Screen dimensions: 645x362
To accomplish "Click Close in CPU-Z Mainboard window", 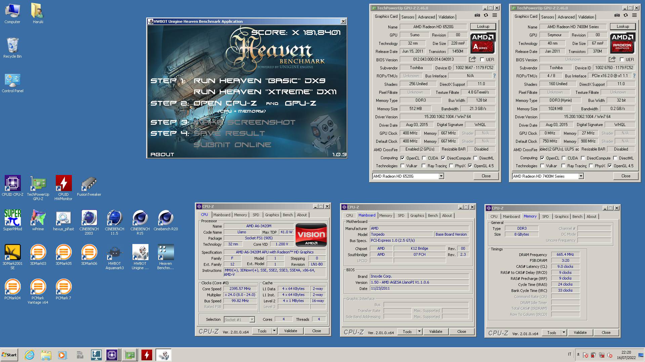I will (x=462, y=332).
